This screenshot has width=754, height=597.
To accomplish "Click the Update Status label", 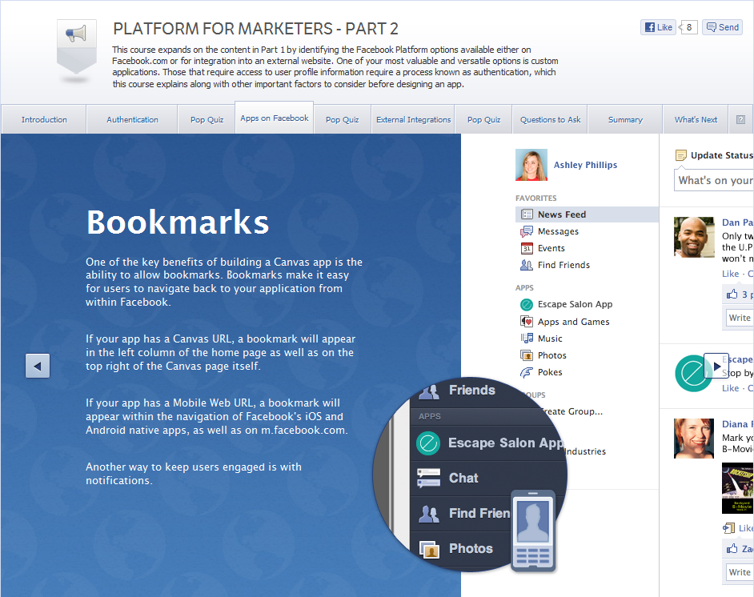I will pos(722,155).
